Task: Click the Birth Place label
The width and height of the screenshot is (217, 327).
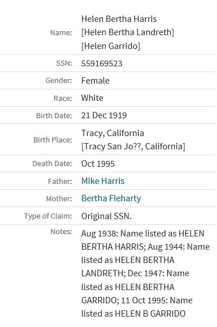Action: [52, 140]
